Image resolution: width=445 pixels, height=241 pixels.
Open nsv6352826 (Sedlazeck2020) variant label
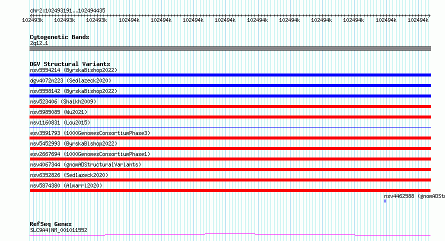[69, 175]
